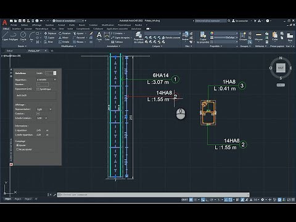The width and height of the screenshot is (296, 222).
Task: Click the Insérer block icon
Action: click(185, 36)
